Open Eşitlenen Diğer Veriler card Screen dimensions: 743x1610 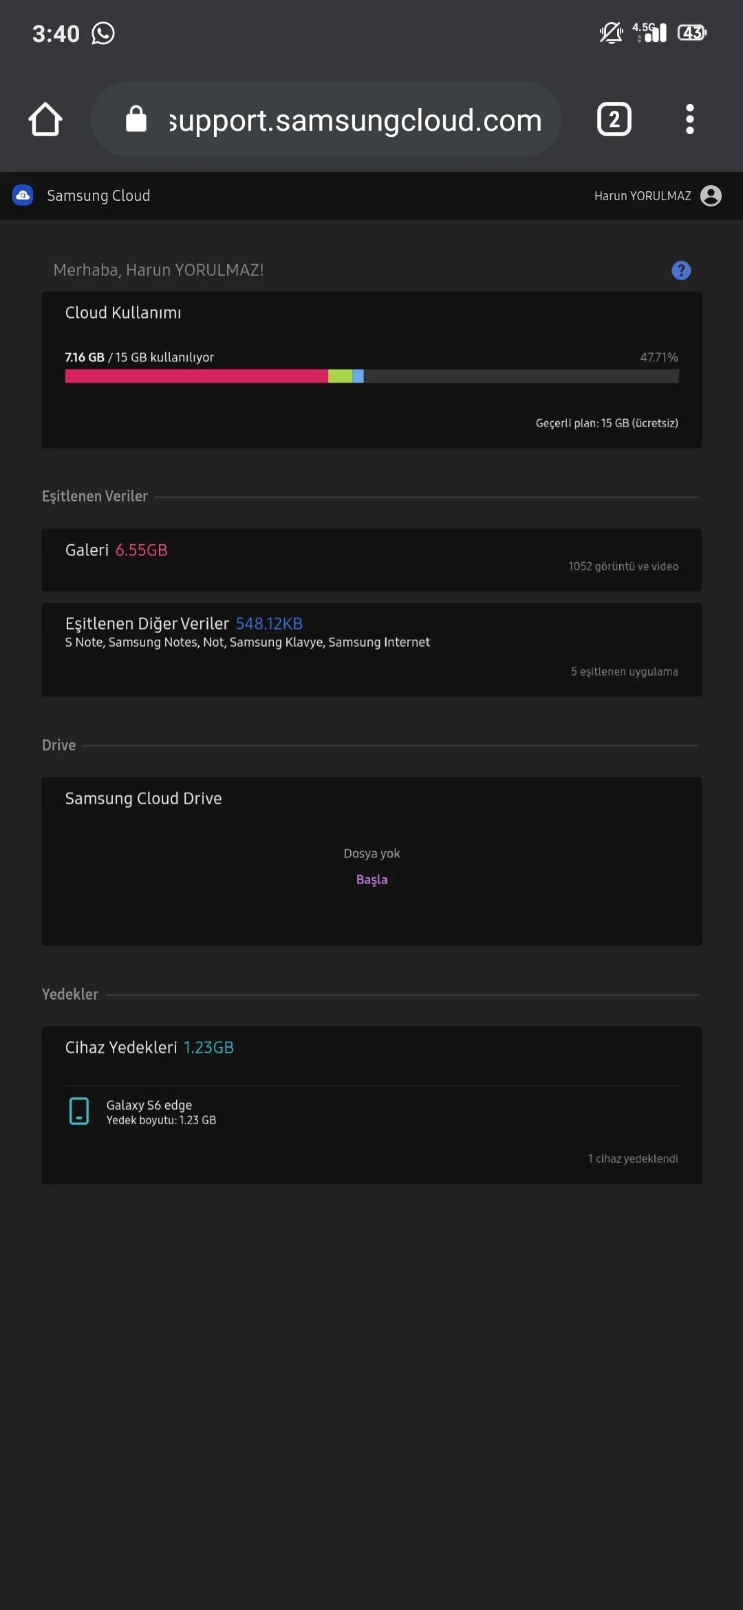pyautogui.click(x=371, y=649)
